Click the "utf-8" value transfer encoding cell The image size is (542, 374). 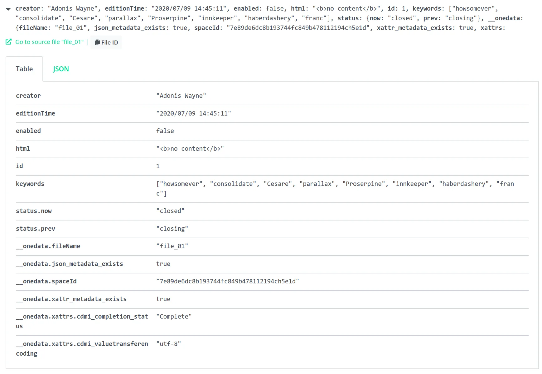tap(168, 344)
